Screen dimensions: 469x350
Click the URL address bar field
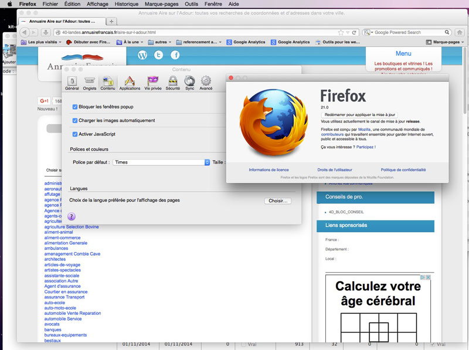[x=206, y=32]
